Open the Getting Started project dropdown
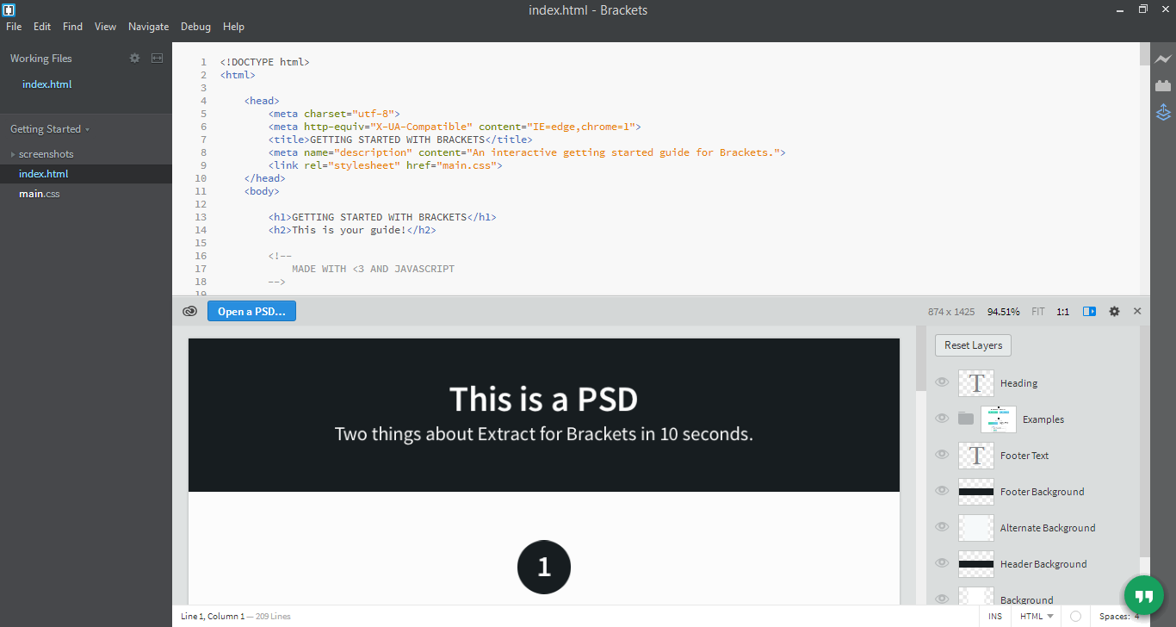Image resolution: width=1176 pixels, height=627 pixels. pyautogui.click(x=50, y=129)
